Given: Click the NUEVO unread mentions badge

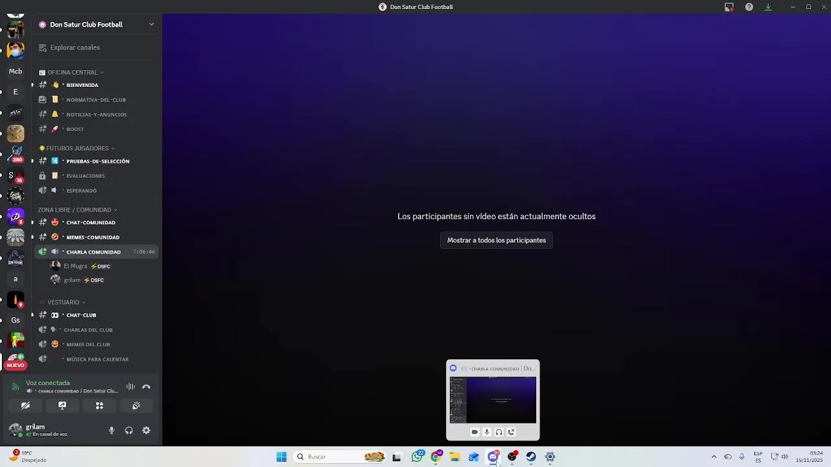Looking at the screenshot, I should pyautogui.click(x=16, y=365).
